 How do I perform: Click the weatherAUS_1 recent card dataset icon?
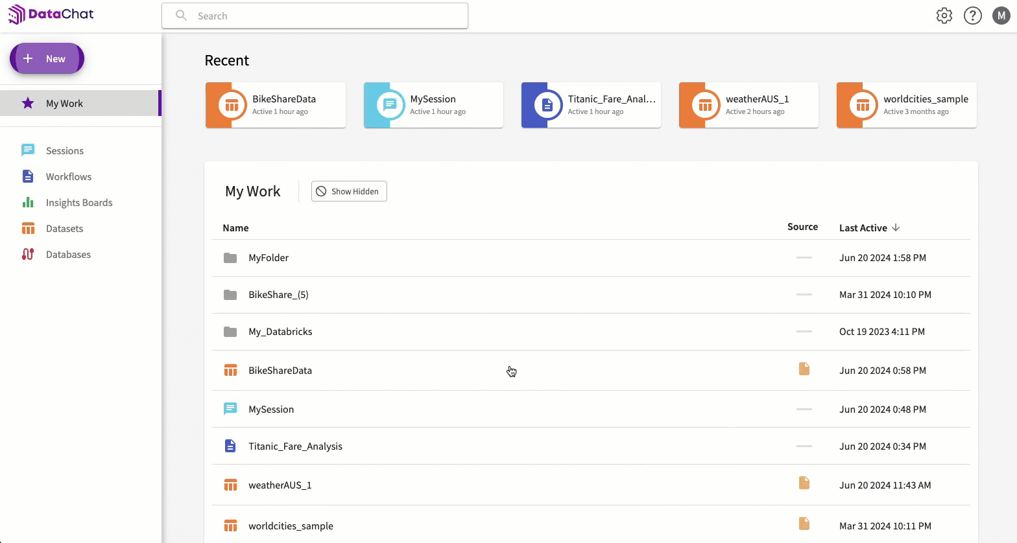click(x=705, y=105)
